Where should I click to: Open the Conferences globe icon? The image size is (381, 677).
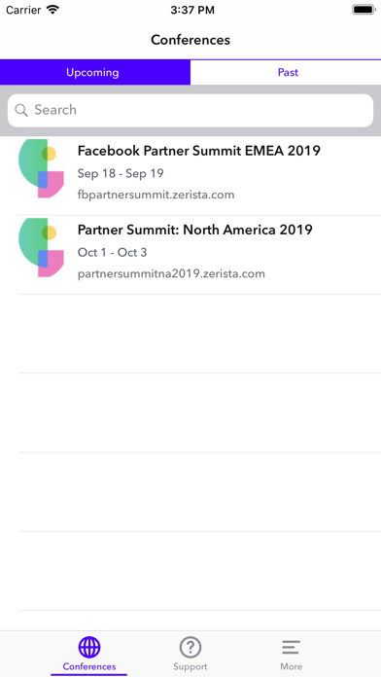pos(89,648)
